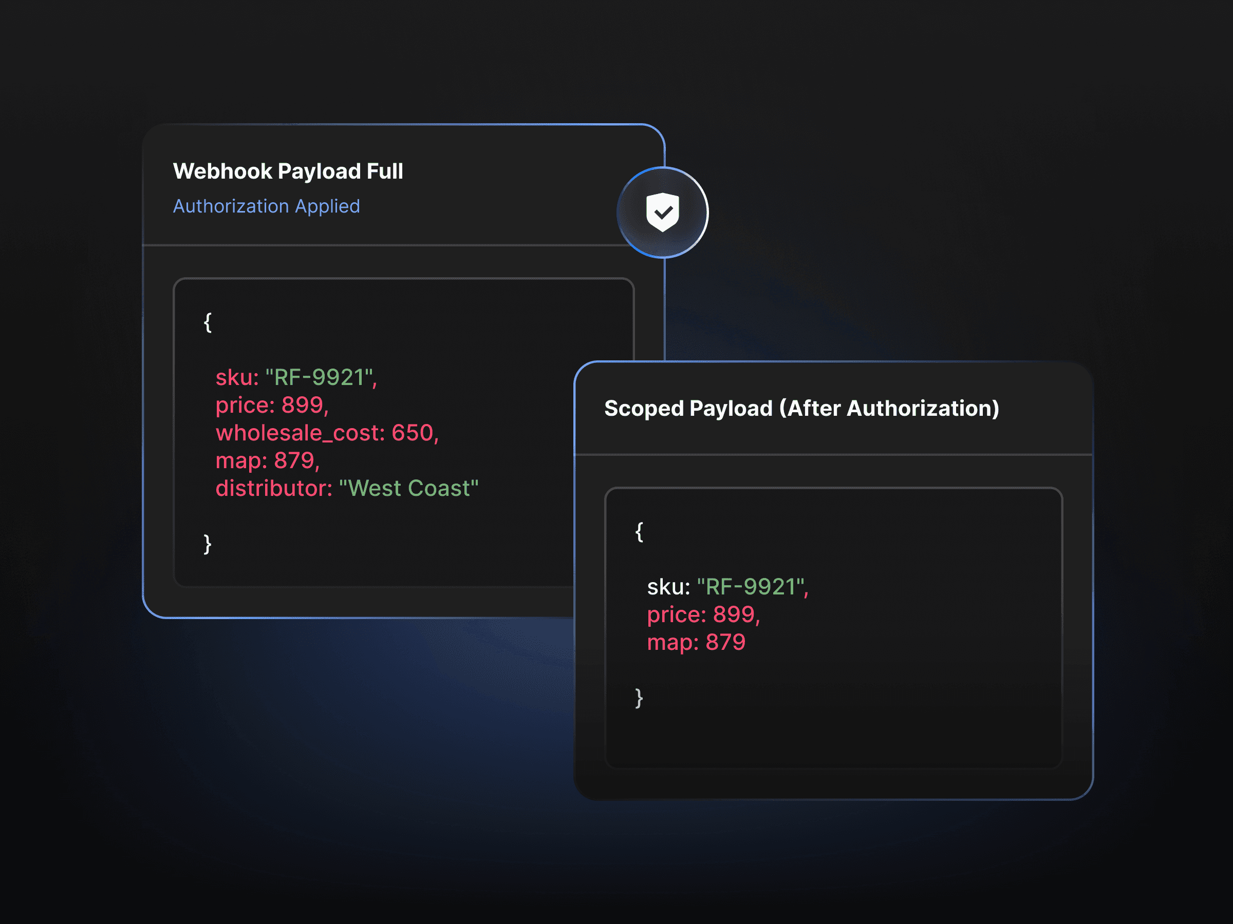The image size is (1233, 924).
Task: Click price: 899 in full payload
Action: point(271,406)
